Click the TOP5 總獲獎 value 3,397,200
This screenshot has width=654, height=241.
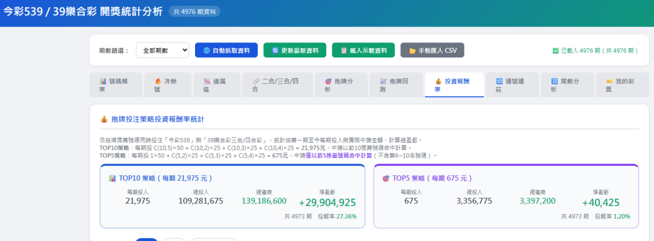(537, 201)
